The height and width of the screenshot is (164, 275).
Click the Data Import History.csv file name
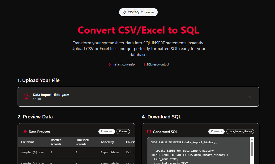pos(51,95)
